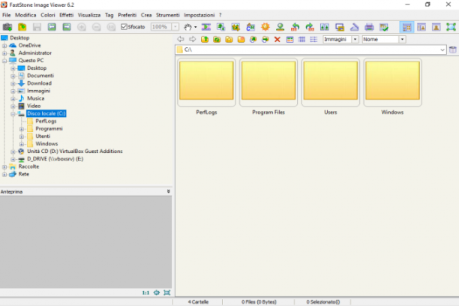Open the C:\ path bar dropdown

tap(442, 49)
